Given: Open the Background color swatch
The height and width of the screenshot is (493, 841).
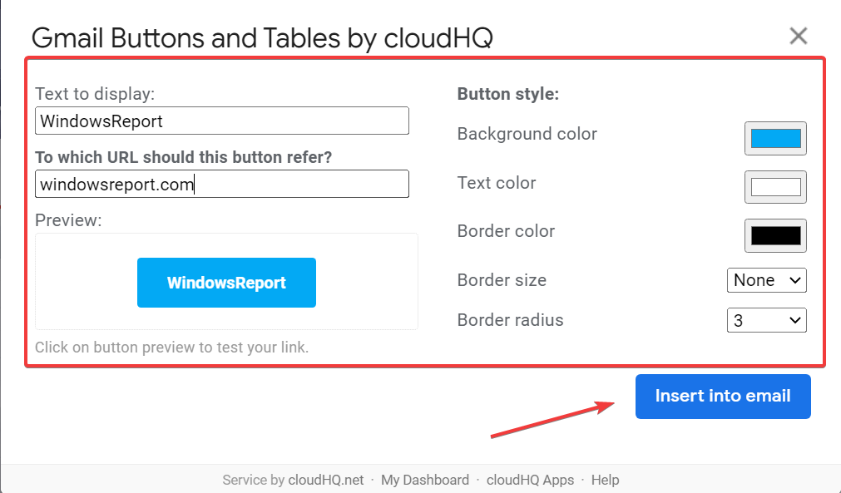Looking at the screenshot, I should point(775,138).
